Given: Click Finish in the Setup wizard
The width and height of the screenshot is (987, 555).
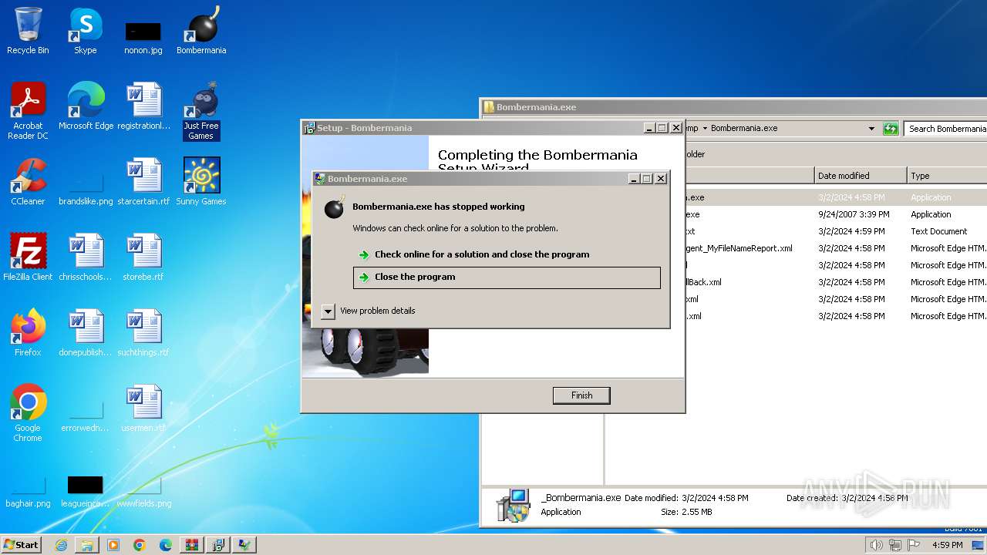Looking at the screenshot, I should (x=581, y=395).
